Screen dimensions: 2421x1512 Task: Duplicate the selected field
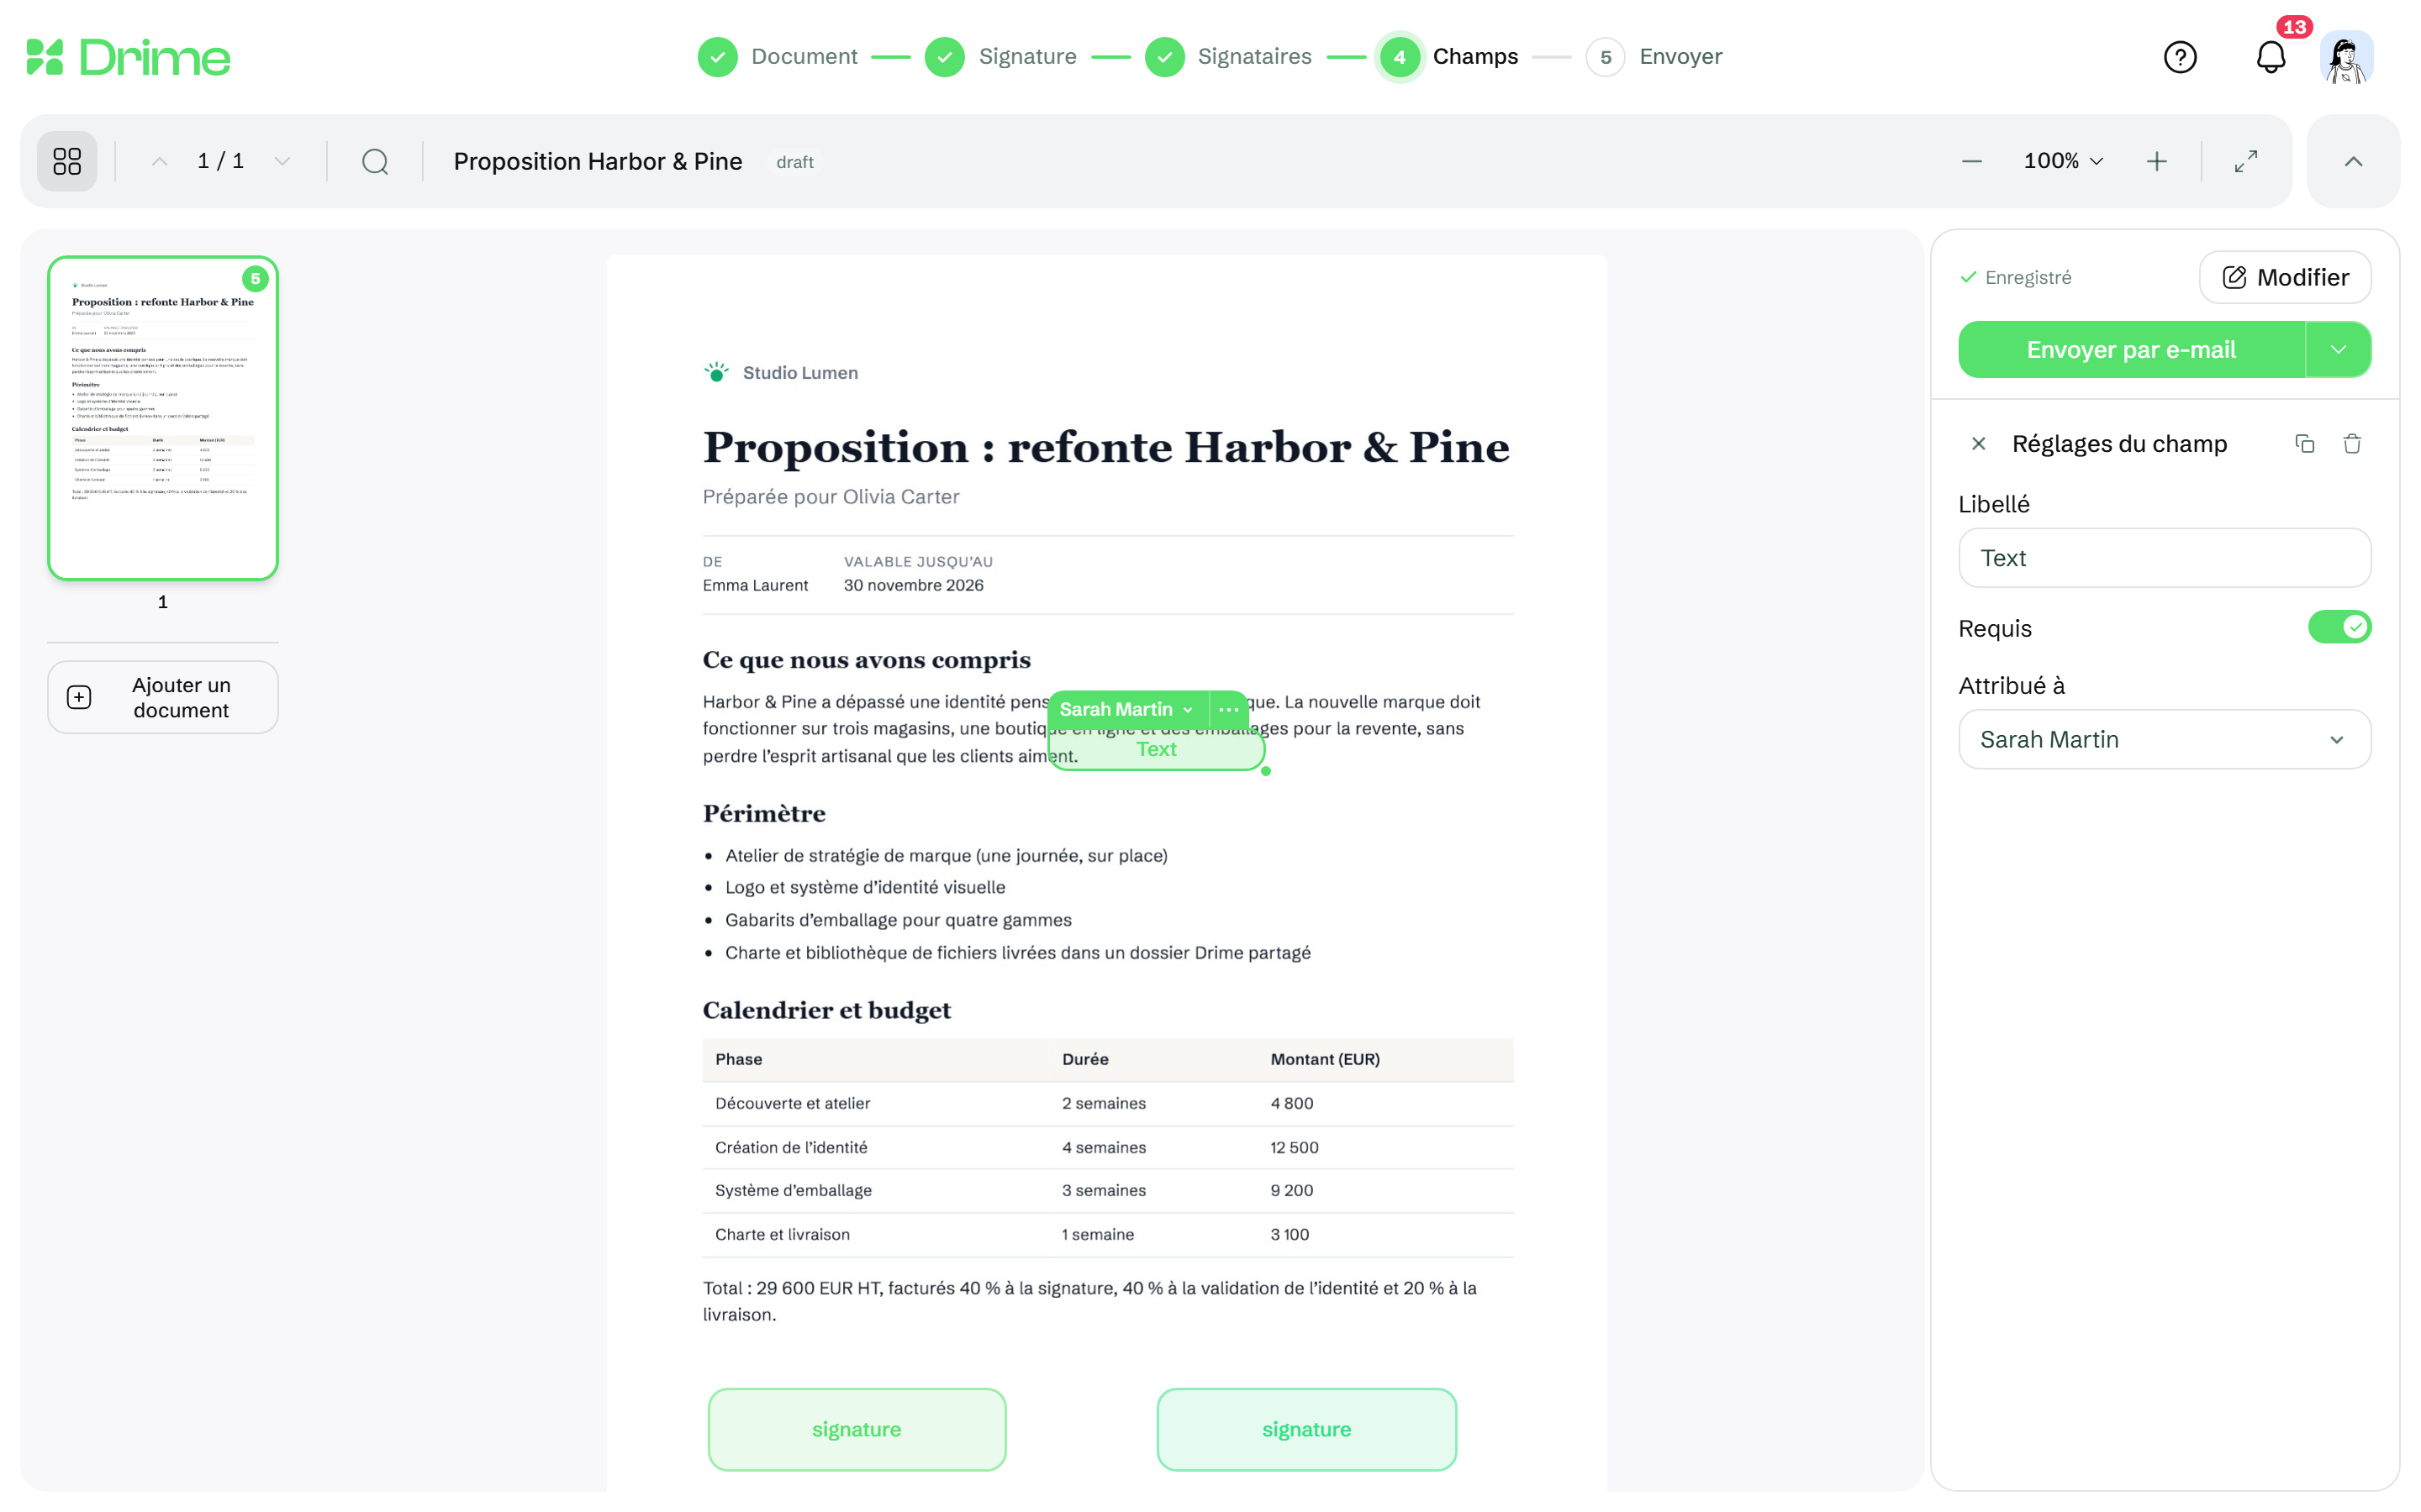pyautogui.click(x=2305, y=443)
